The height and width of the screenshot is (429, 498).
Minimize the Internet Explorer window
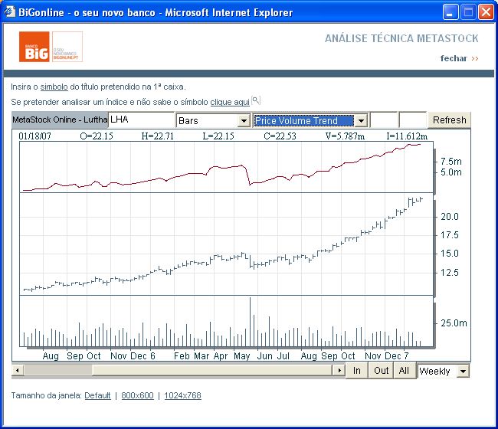coord(450,12)
